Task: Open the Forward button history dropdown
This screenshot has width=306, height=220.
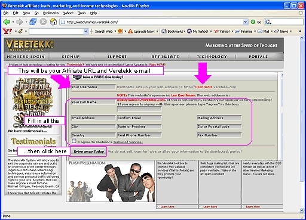Action: 26,22
